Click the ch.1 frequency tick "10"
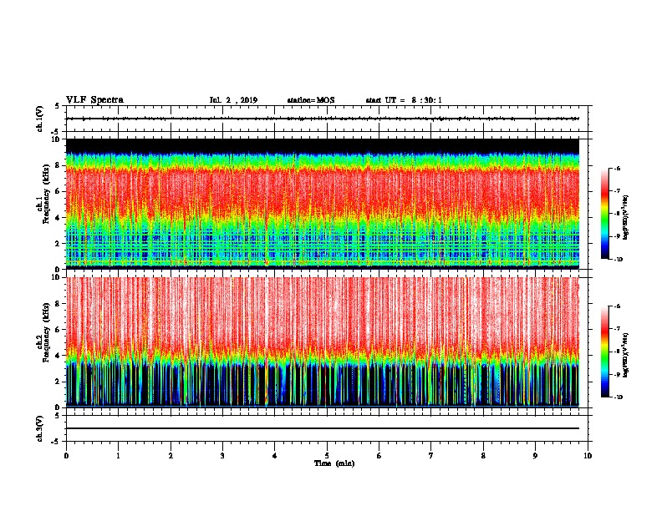 point(56,139)
